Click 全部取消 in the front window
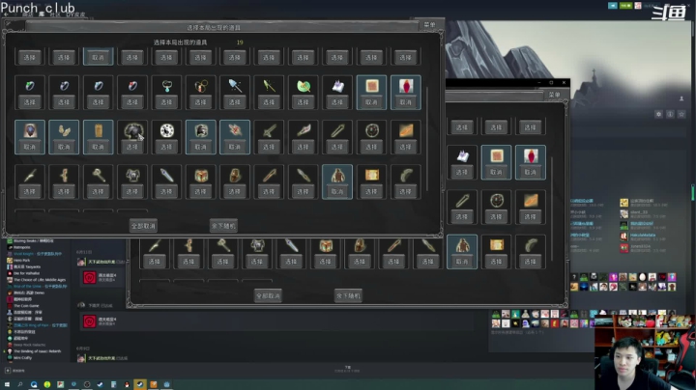This screenshot has width=696, height=390. coord(143,226)
